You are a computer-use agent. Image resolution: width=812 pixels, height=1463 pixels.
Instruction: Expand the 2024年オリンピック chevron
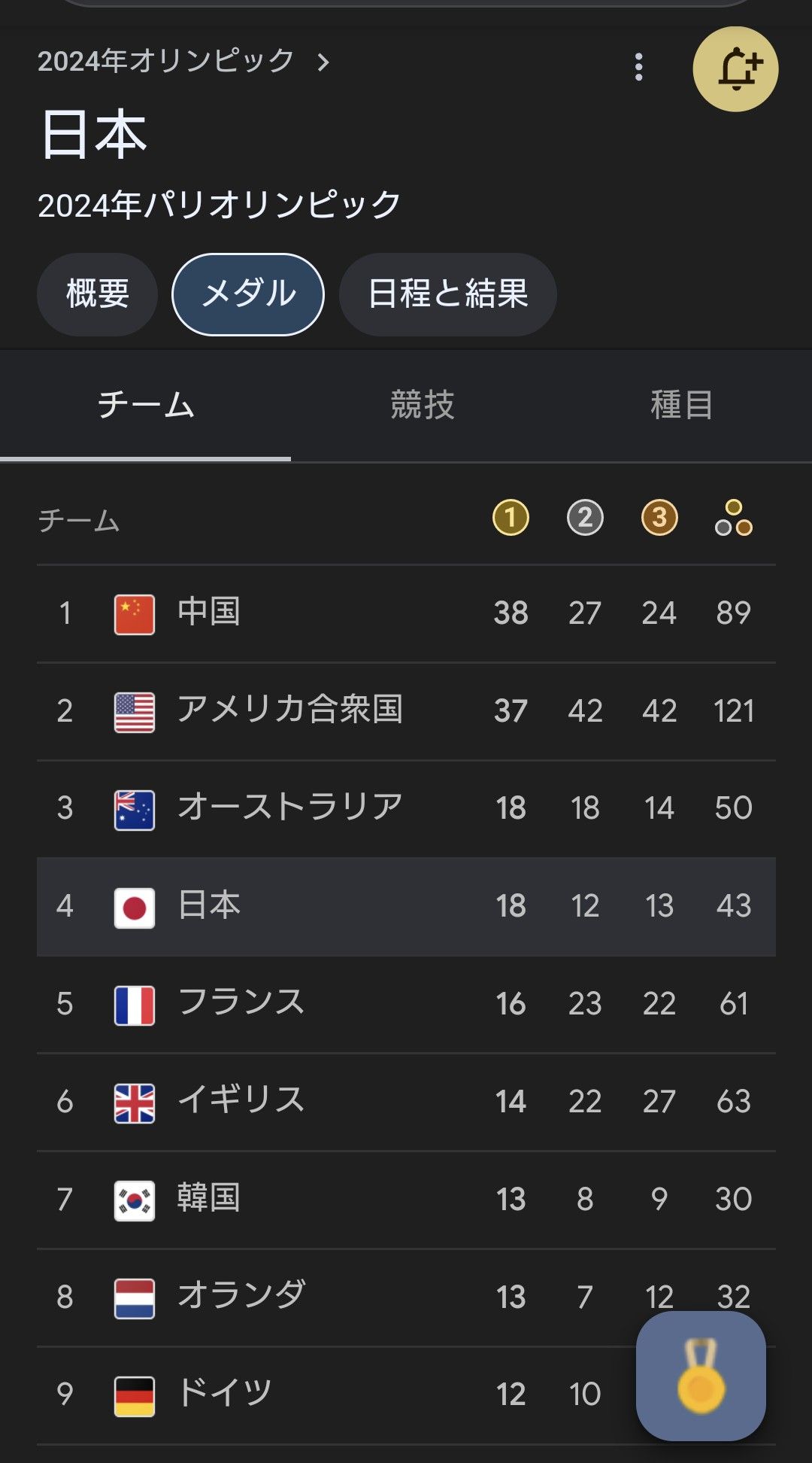click(323, 62)
